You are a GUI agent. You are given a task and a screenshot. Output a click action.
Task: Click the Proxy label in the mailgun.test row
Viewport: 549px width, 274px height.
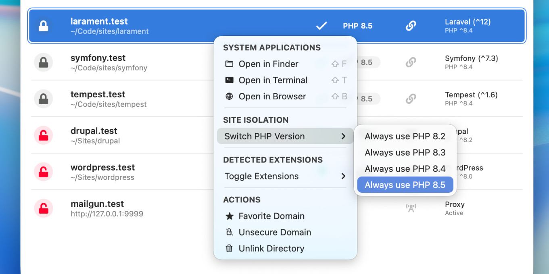[x=455, y=204]
